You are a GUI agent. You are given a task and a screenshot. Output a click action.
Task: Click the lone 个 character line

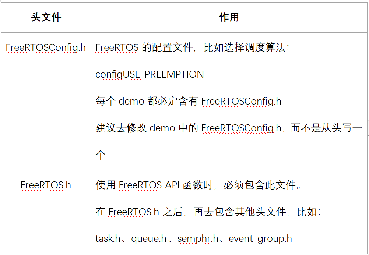(101, 155)
